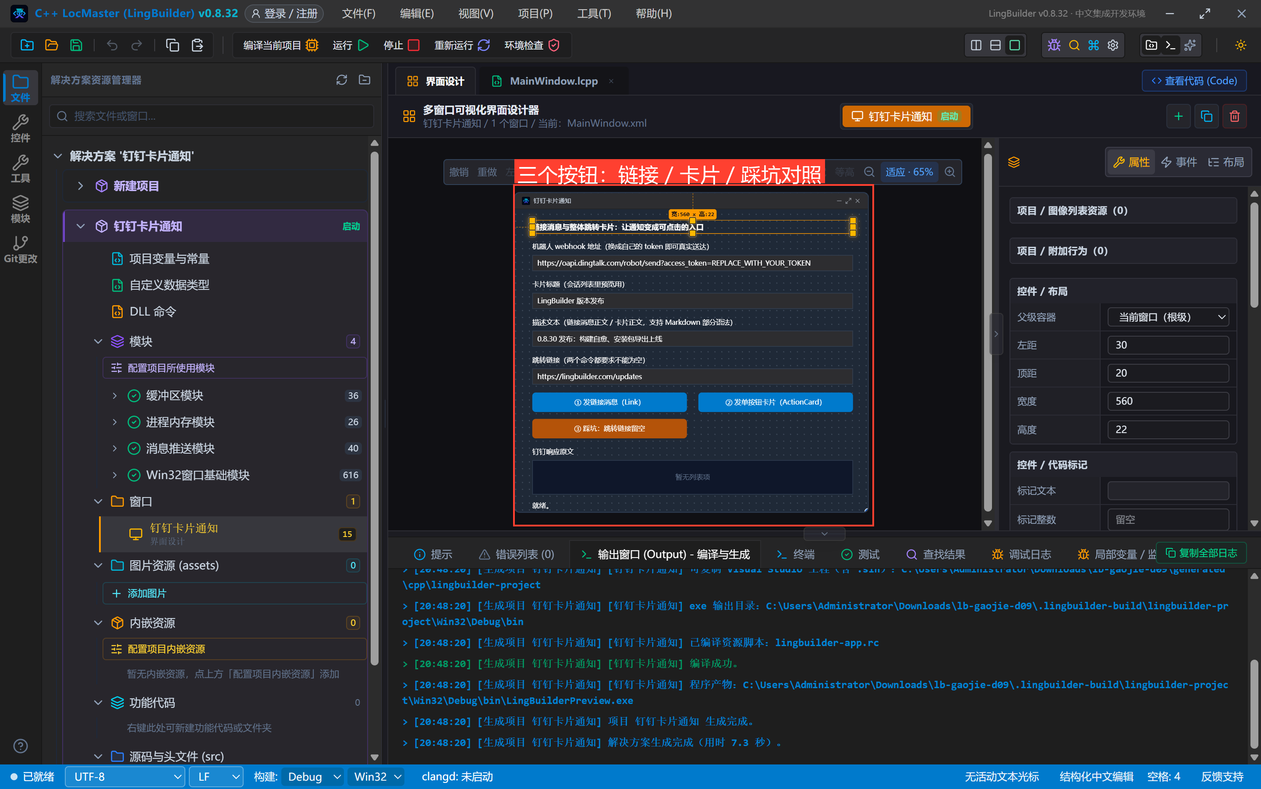Expand the 新建项目 project node
This screenshot has height=789, width=1261.
click(80, 186)
